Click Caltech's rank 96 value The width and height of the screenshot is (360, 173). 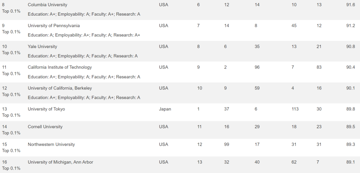[x=257, y=67]
